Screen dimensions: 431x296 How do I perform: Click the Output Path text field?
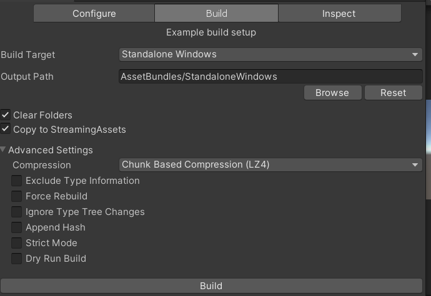click(x=270, y=77)
